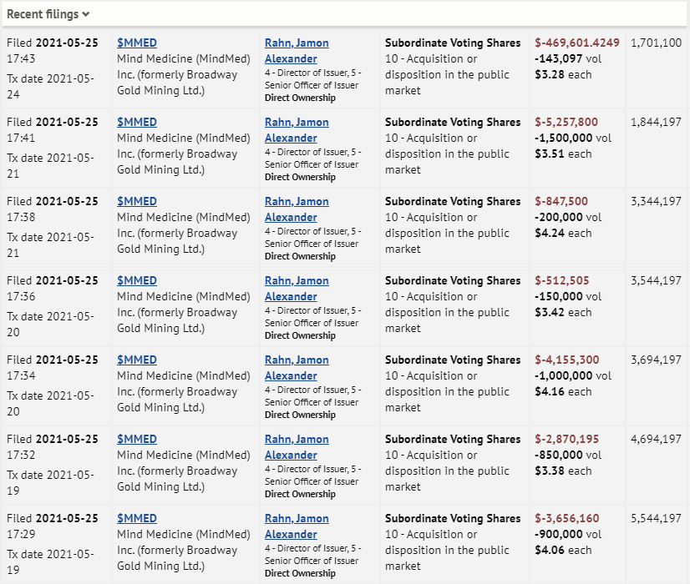Select the $-5,257,800 transaction value
The width and height of the screenshot is (690, 584).
(x=566, y=122)
